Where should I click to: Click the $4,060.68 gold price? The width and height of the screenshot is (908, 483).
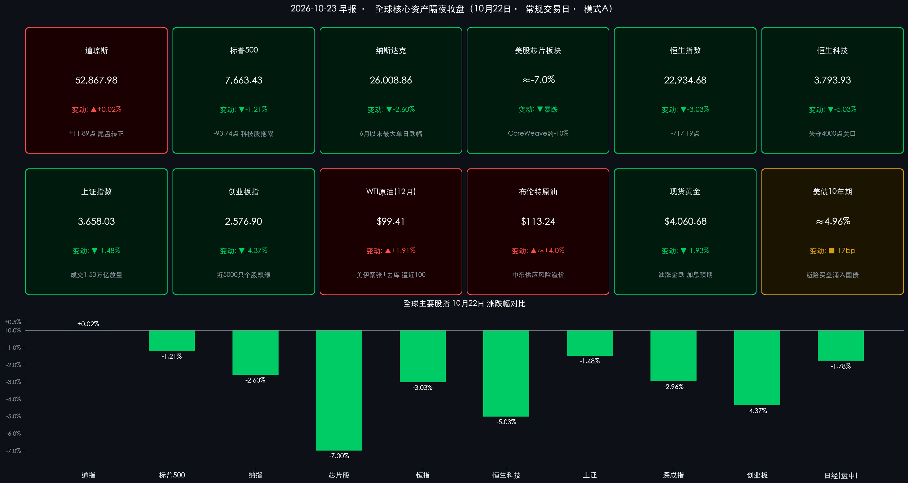click(685, 221)
